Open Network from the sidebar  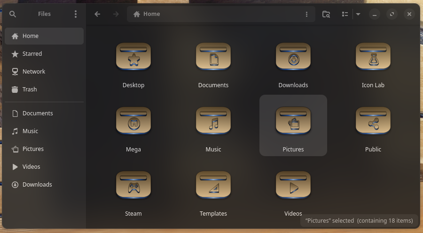pos(34,72)
